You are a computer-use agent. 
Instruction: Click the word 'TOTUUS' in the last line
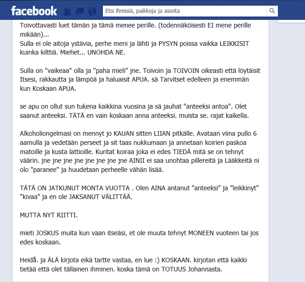click(174, 269)
